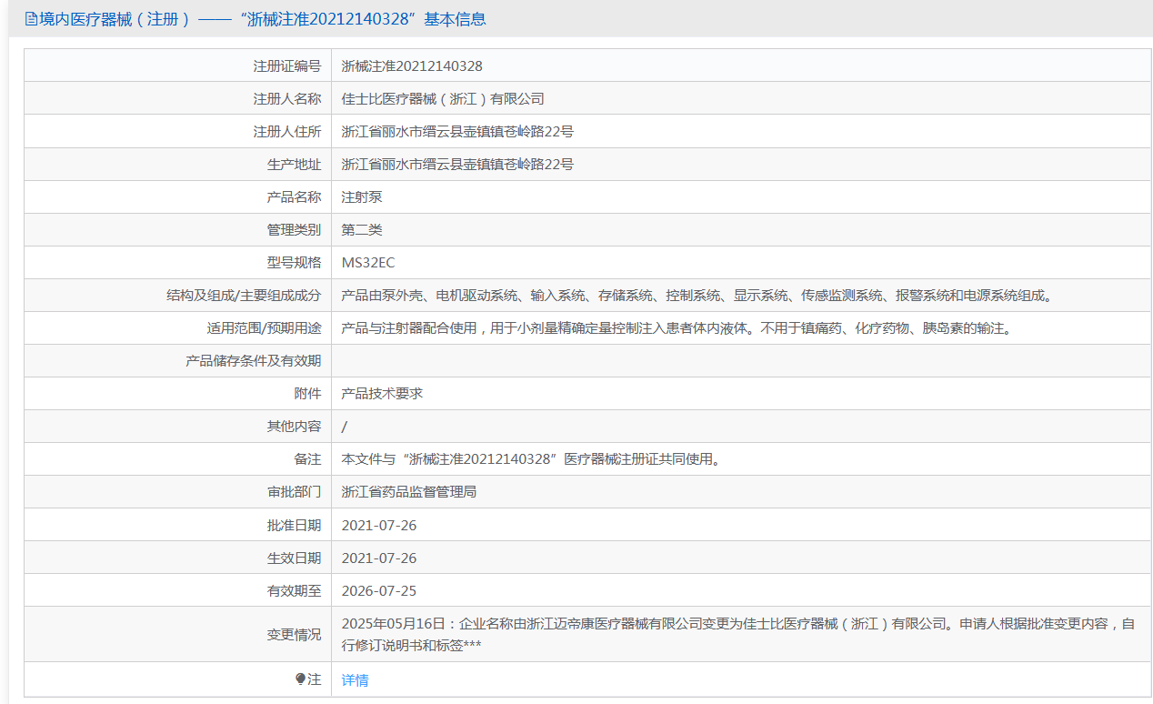Open the 详情 link
This screenshot has width=1153, height=704.
pos(355,679)
